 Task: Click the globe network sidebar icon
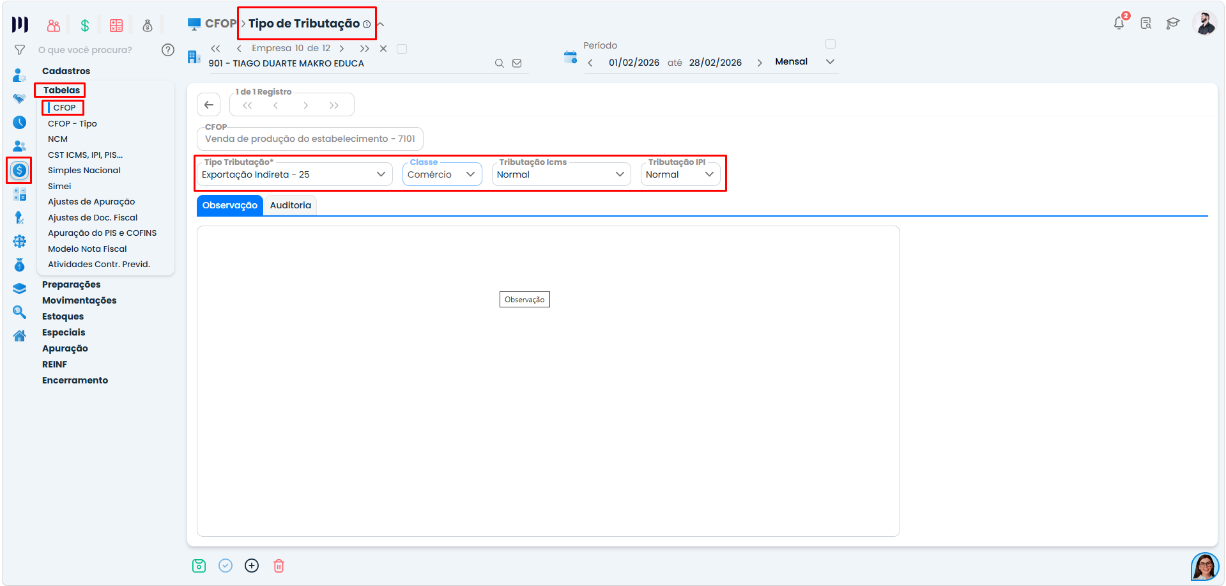pyautogui.click(x=20, y=242)
